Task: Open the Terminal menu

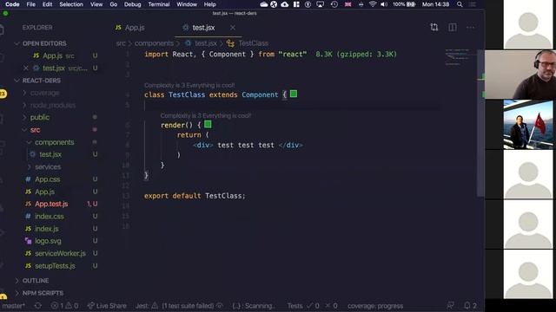Action: point(159,4)
